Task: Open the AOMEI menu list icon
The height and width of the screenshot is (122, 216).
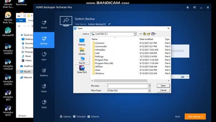Action: pyautogui.click(x=194, y=7)
